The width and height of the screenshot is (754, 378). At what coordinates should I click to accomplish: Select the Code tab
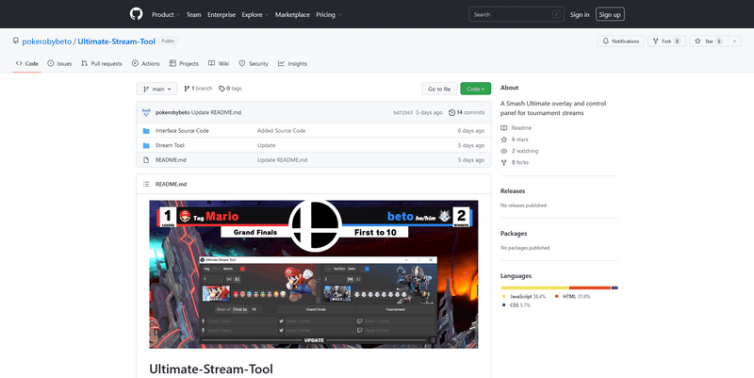[x=27, y=63]
